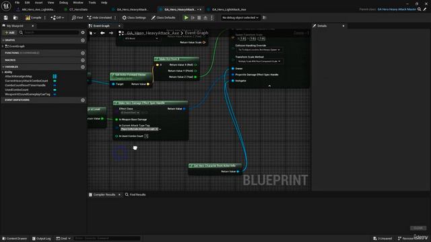This screenshot has height=242, width=431.
Task: Collapse the Ability variable category
Action: coord(3,72)
